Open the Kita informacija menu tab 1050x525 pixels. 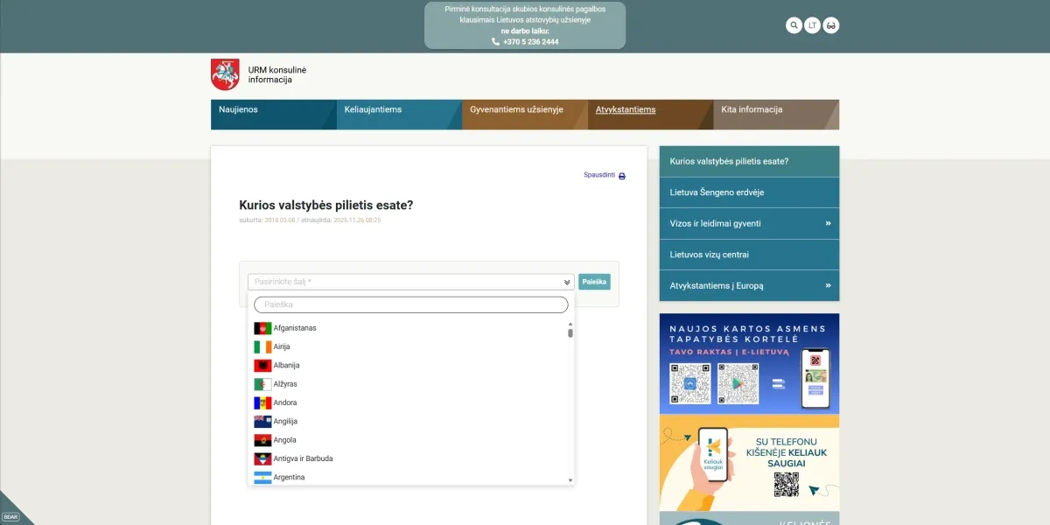click(x=751, y=110)
